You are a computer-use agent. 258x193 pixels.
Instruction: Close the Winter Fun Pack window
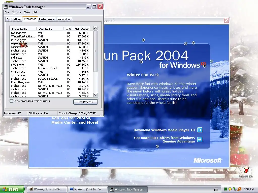(226, 21)
